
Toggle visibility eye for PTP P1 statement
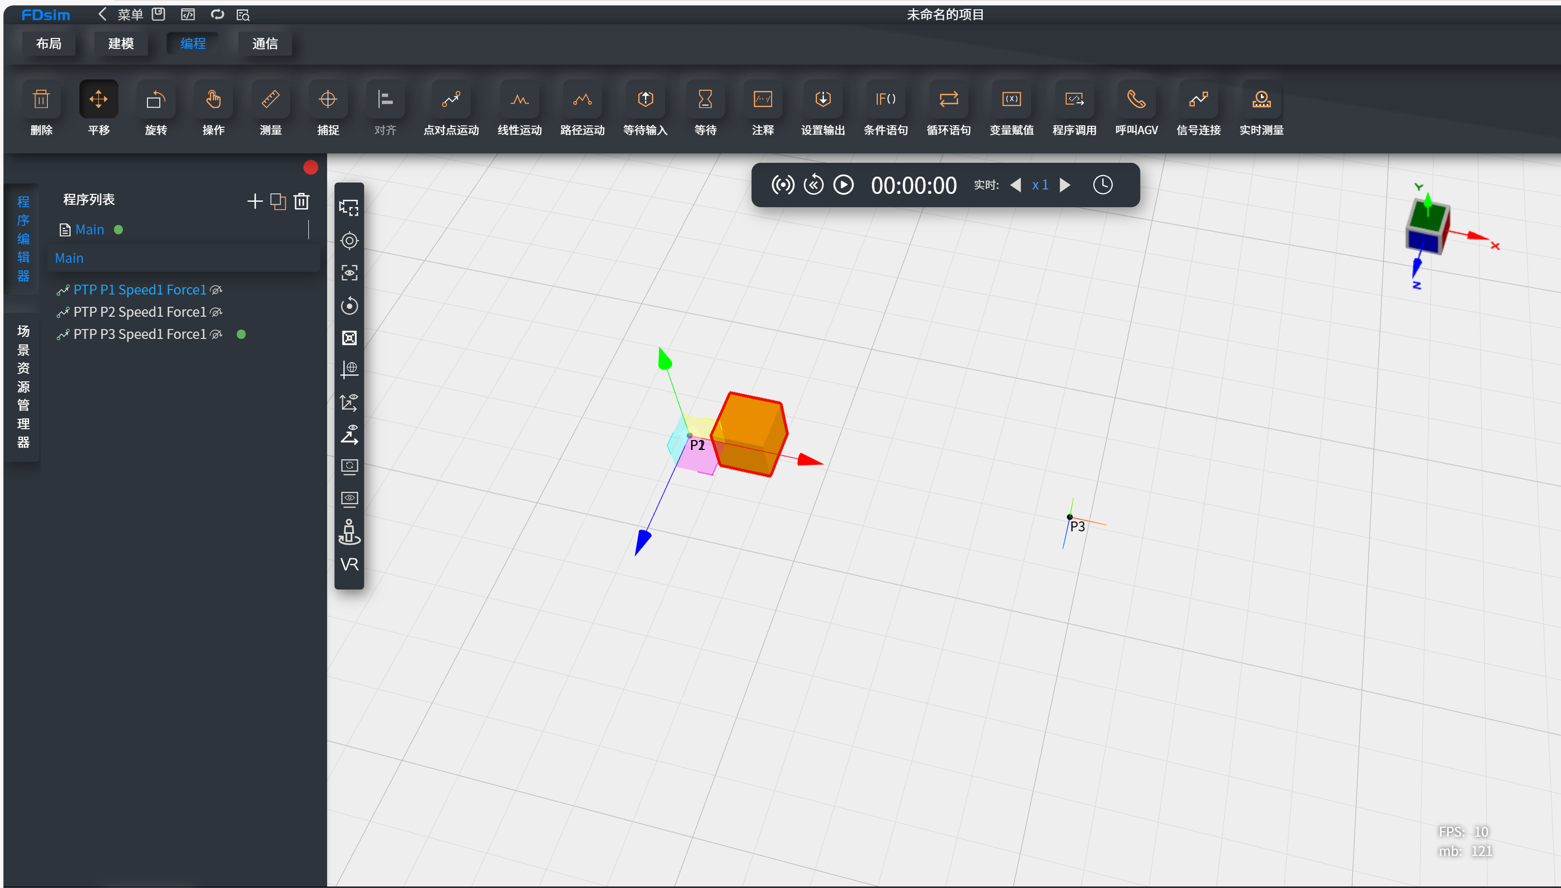216,290
